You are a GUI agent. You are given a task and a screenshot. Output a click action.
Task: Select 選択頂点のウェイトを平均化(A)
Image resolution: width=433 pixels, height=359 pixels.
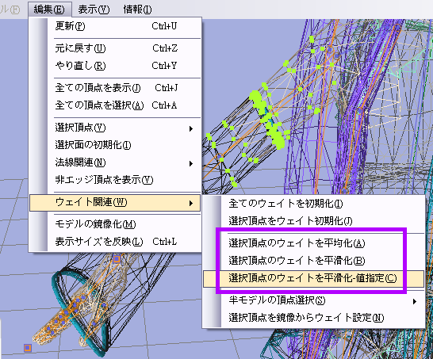313,243
